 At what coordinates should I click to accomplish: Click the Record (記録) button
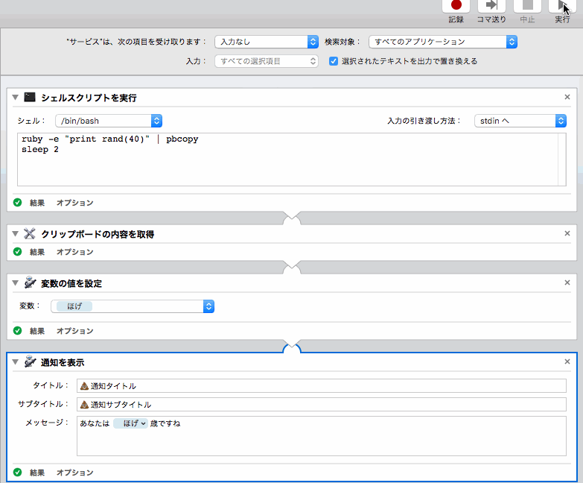point(456,6)
